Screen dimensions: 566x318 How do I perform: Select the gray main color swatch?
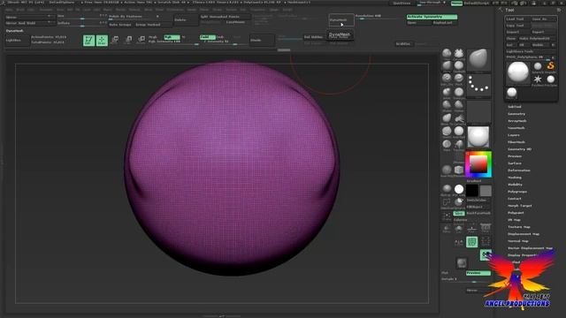[x=486, y=190]
